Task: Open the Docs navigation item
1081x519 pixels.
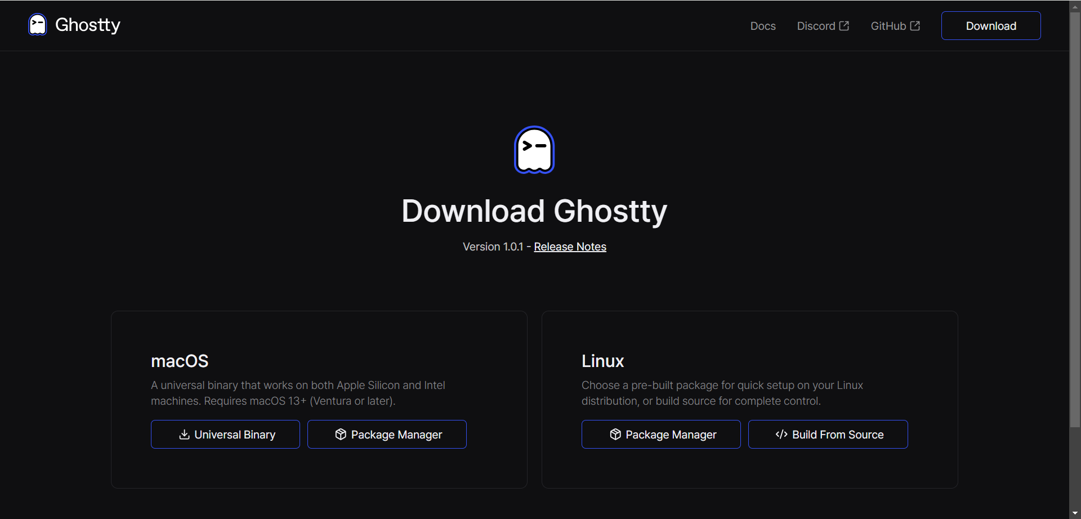Action: coord(762,26)
